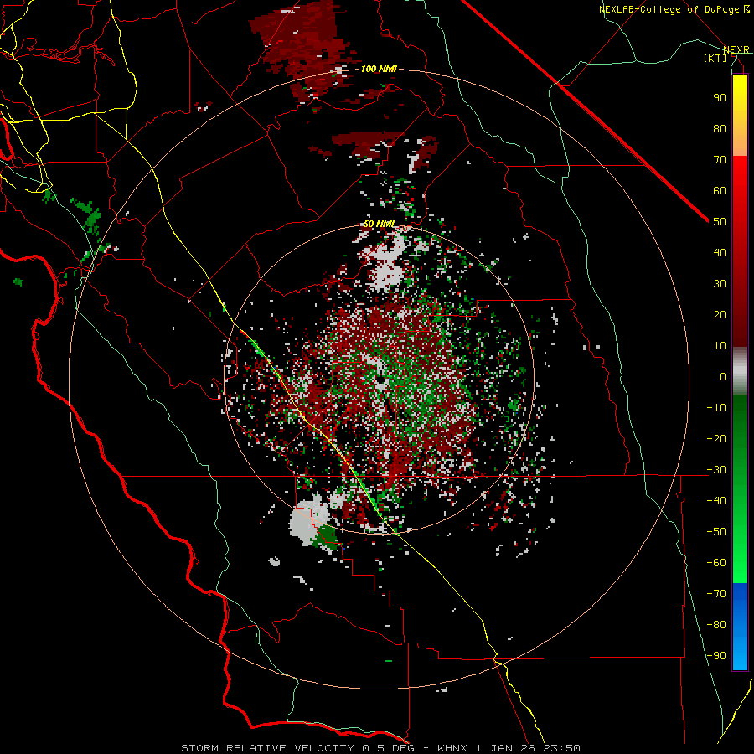
Task: Click the NEXR label above the color scale
Action: point(736,49)
